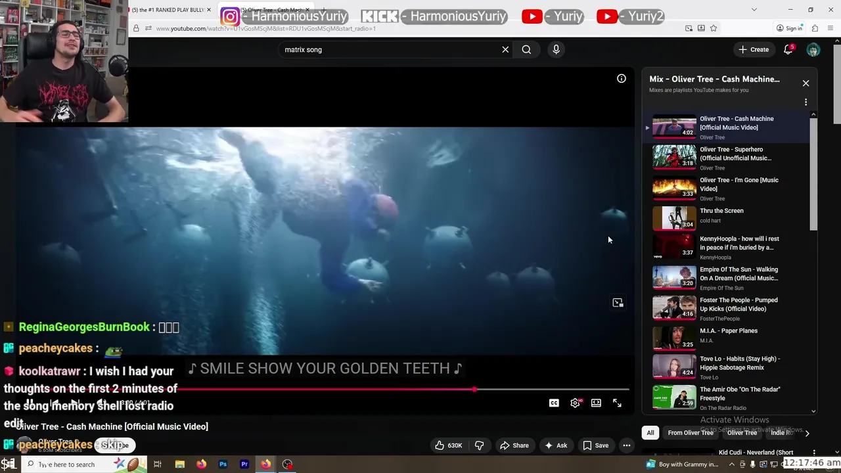The width and height of the screenshot is (841, 473).
Task: Play Foster The People 'Pumped Up Kicks'
Action: tap(728, 309)
